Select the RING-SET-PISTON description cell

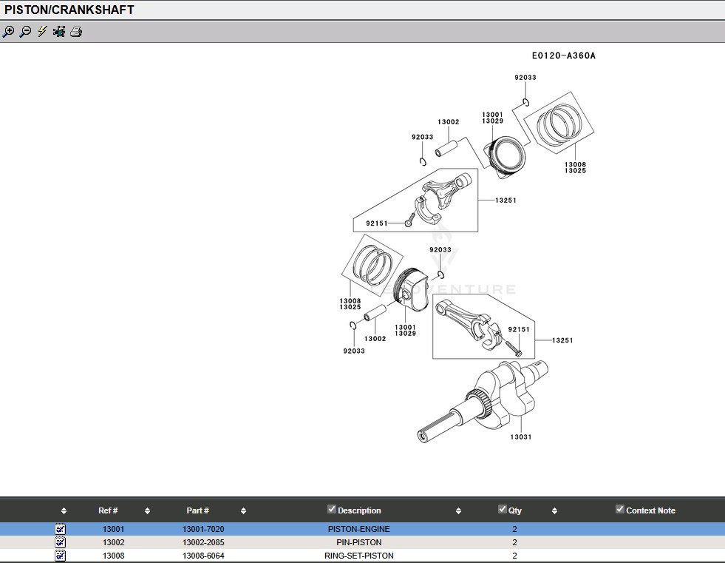coord(358,556)
